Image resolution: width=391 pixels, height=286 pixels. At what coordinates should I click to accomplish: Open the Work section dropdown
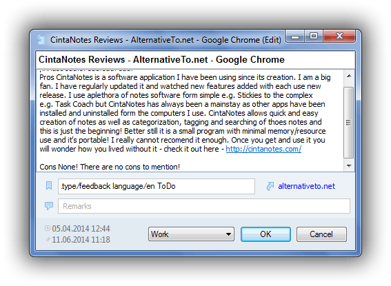pyautogui.click(x=191, y=234)
